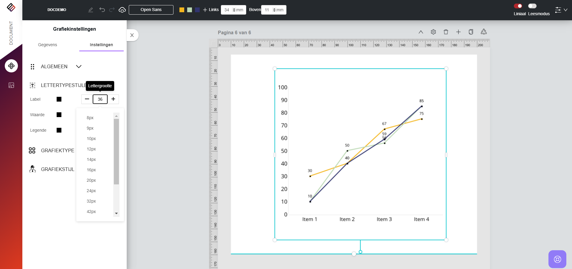Click the Waarde black color swatch
Viewport: 572px width, 269px height.
pos(59,115)
